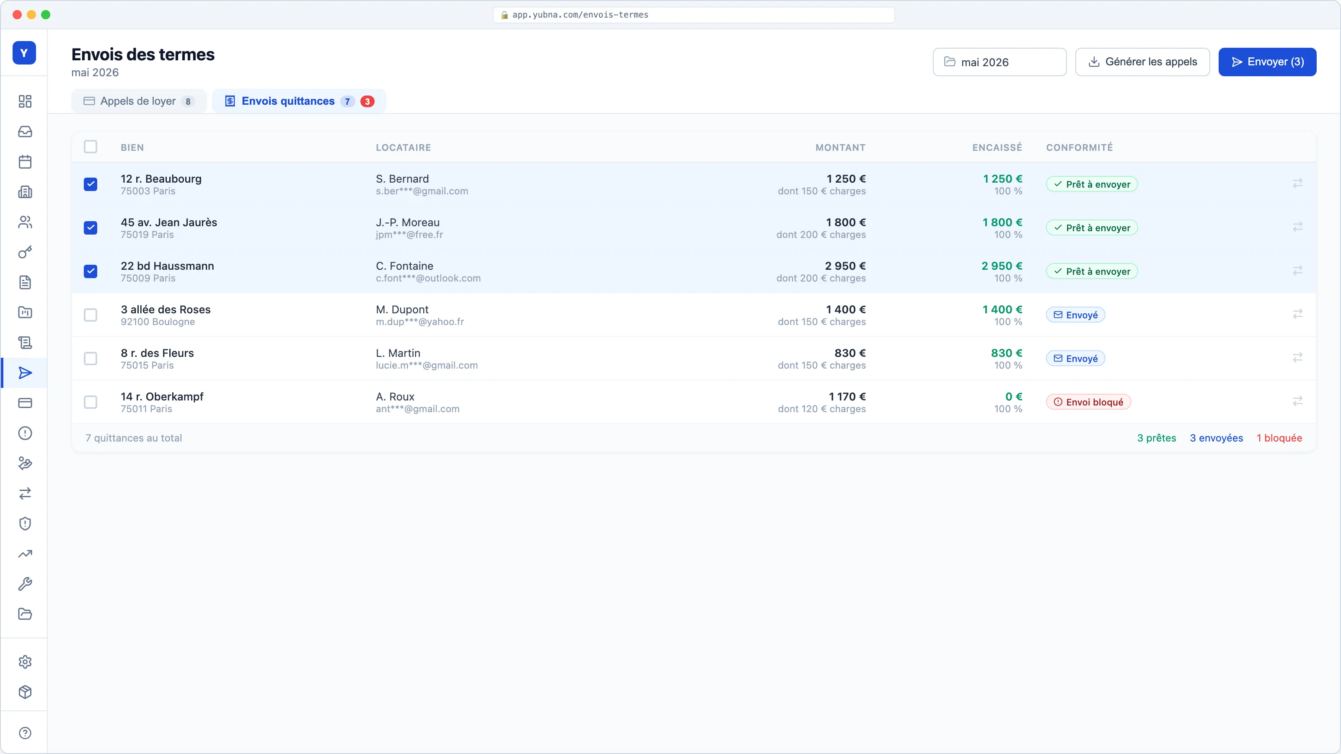Click the '1 bloquée' footer count
Image resolution: width=1341 pixels, height=754 pixels.
pyautogui.click(x=1279, y=438)
